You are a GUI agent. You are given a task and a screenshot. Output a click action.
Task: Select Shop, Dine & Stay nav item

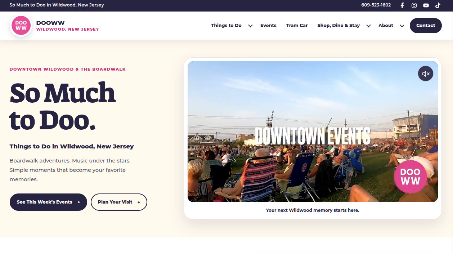coord(338,26)
